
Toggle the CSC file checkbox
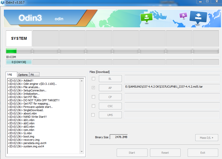93,106
